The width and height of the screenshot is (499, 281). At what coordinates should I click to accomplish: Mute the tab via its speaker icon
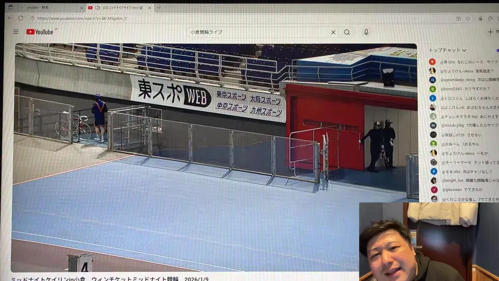97,8
